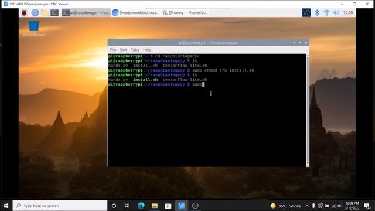Open the Wi-Fi network menu

click(x=326, y=13)
